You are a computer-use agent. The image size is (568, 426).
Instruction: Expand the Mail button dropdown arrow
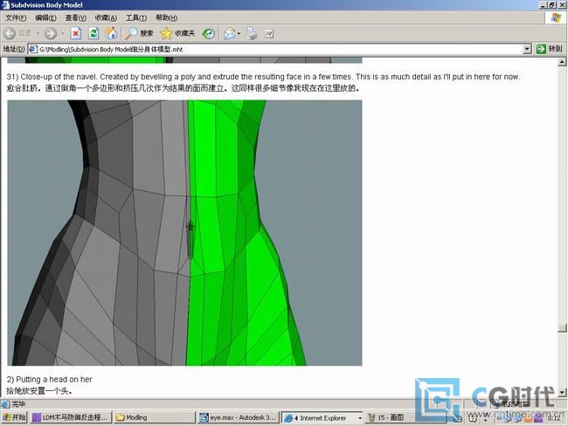coord(239,34)
